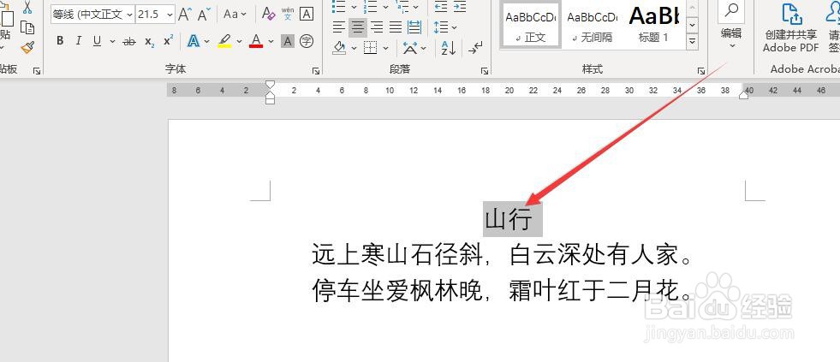Apply the yellow text highlight color
840x362 pixels.
tap(224, 41)
